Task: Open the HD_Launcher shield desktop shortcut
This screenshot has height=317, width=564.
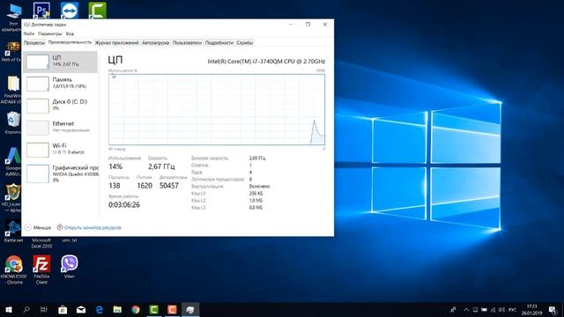Action: point(12,197)
